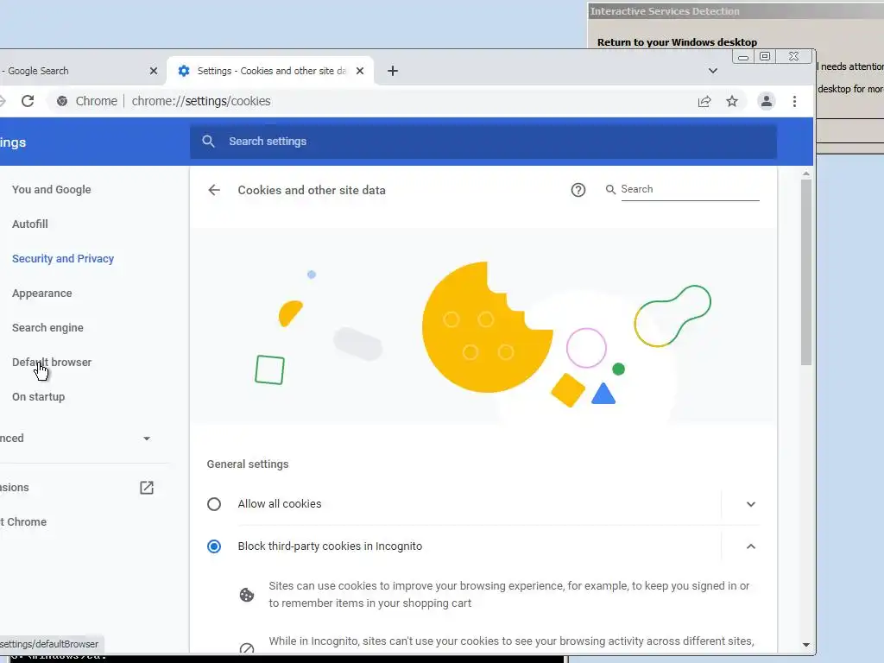Open a new tab with the plus icon
Viewport: 884px width, 663px height.
coord(393,71)
